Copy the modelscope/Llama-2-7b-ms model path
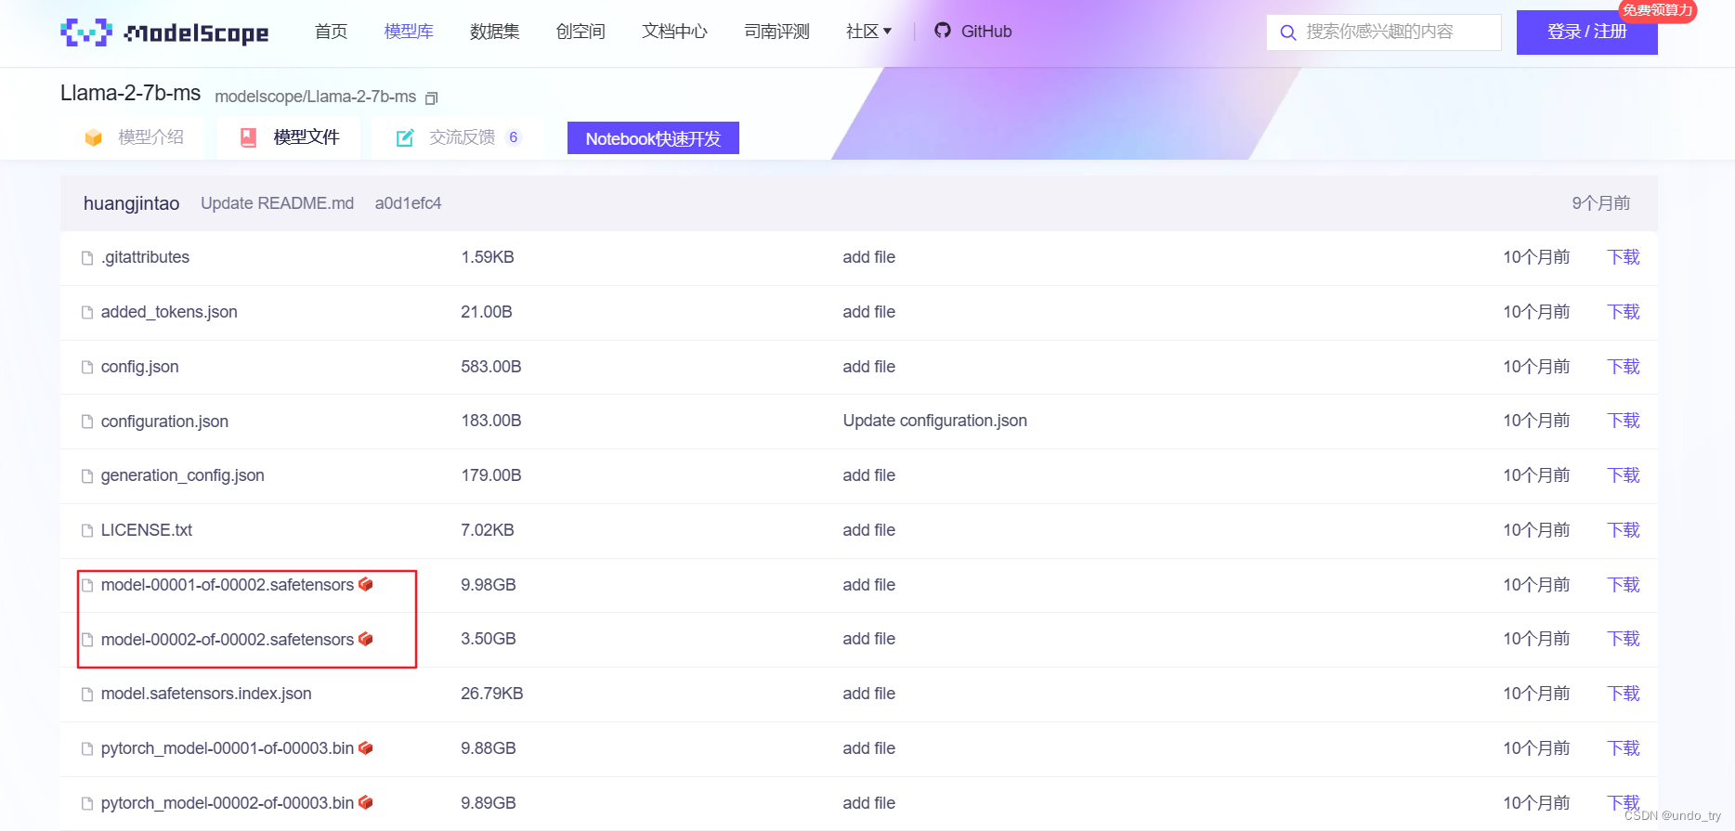Screen dimensions: 1735x831 pyautogui.click(x=431, y=97)
